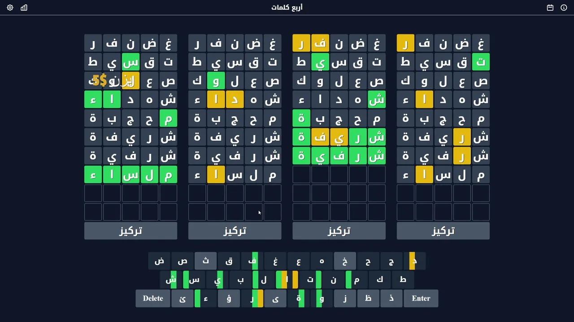Open the statistics bar chart icon
Screen dimensions: 574x322
(24, 8)
